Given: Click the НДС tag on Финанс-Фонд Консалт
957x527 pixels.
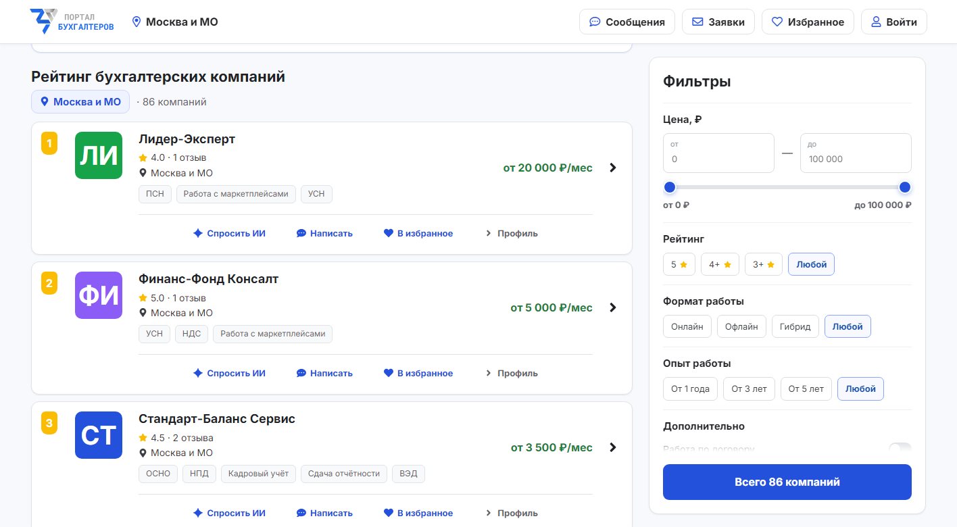Looking at the screenshot, I should 192,334.
